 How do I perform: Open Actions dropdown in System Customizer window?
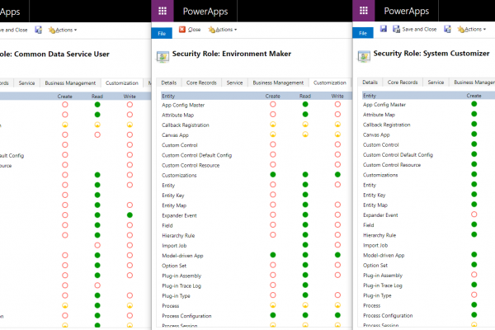(x=472, y=29)
